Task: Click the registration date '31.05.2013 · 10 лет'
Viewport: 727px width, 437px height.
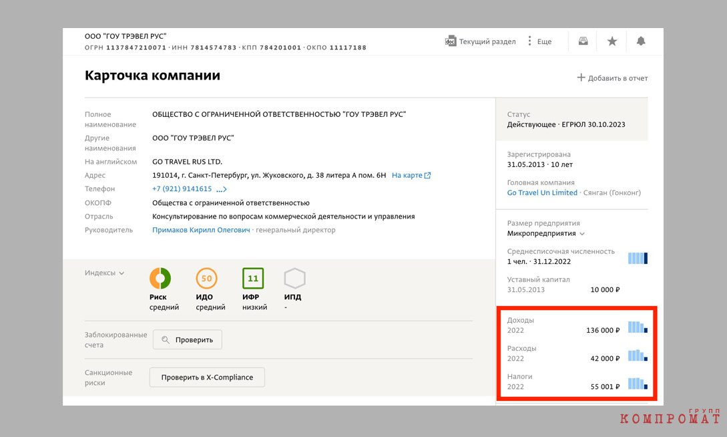Action: 539,164
